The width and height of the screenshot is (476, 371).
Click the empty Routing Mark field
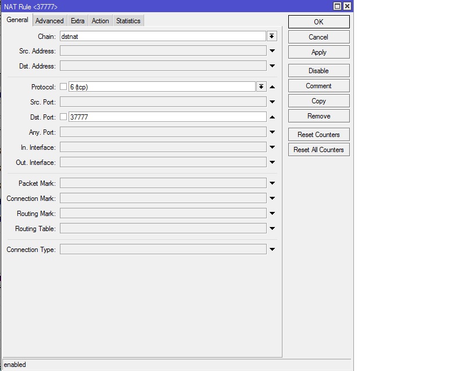pyautogui.click(x=163, y=213)
